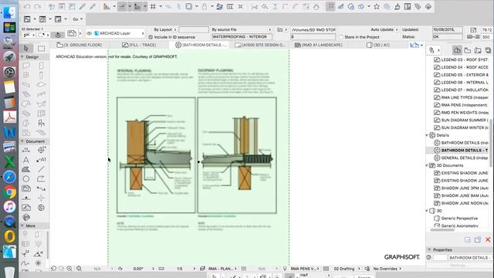Collapse the Details folder in Navigator
494x278 pixels.
click(x=428, y=135)
